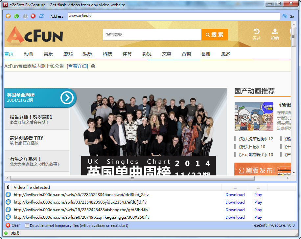301x239 pixels.
Task: Click the orange 搜索 search button
Action: pyautogui.click(x=215, y=35)
